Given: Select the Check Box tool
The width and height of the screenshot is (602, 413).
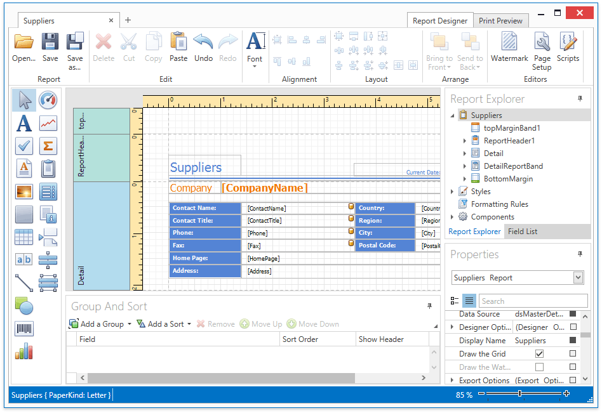Looking at the screenshot, I should (x=23, y=145).
